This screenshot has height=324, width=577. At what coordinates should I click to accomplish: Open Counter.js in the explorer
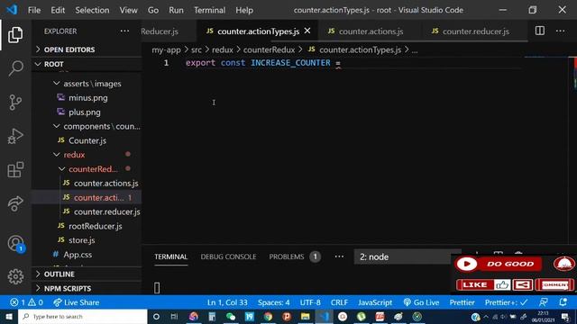(87, 140)
